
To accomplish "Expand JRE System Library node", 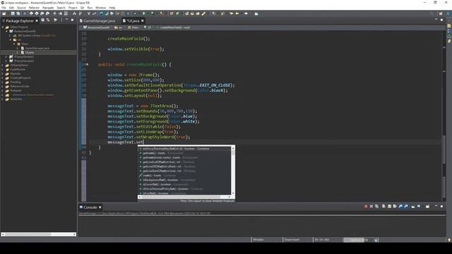I will [11, 35].
